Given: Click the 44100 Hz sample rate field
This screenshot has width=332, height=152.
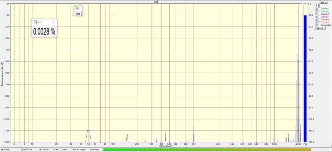Looking at the screenshot, I should click(x=45, y=150).
